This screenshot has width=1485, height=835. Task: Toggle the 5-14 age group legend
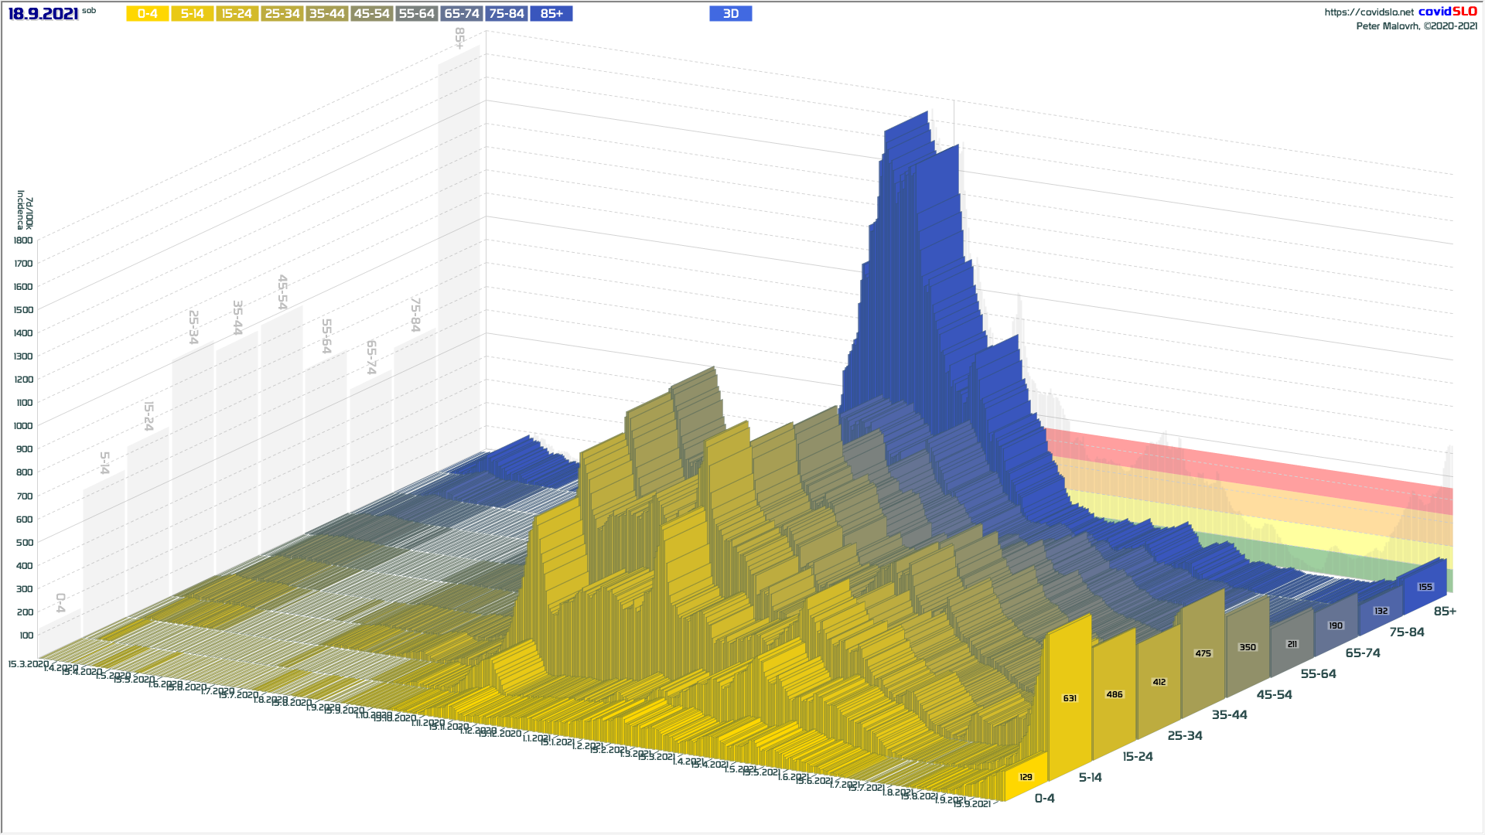(x=192, y=14)
